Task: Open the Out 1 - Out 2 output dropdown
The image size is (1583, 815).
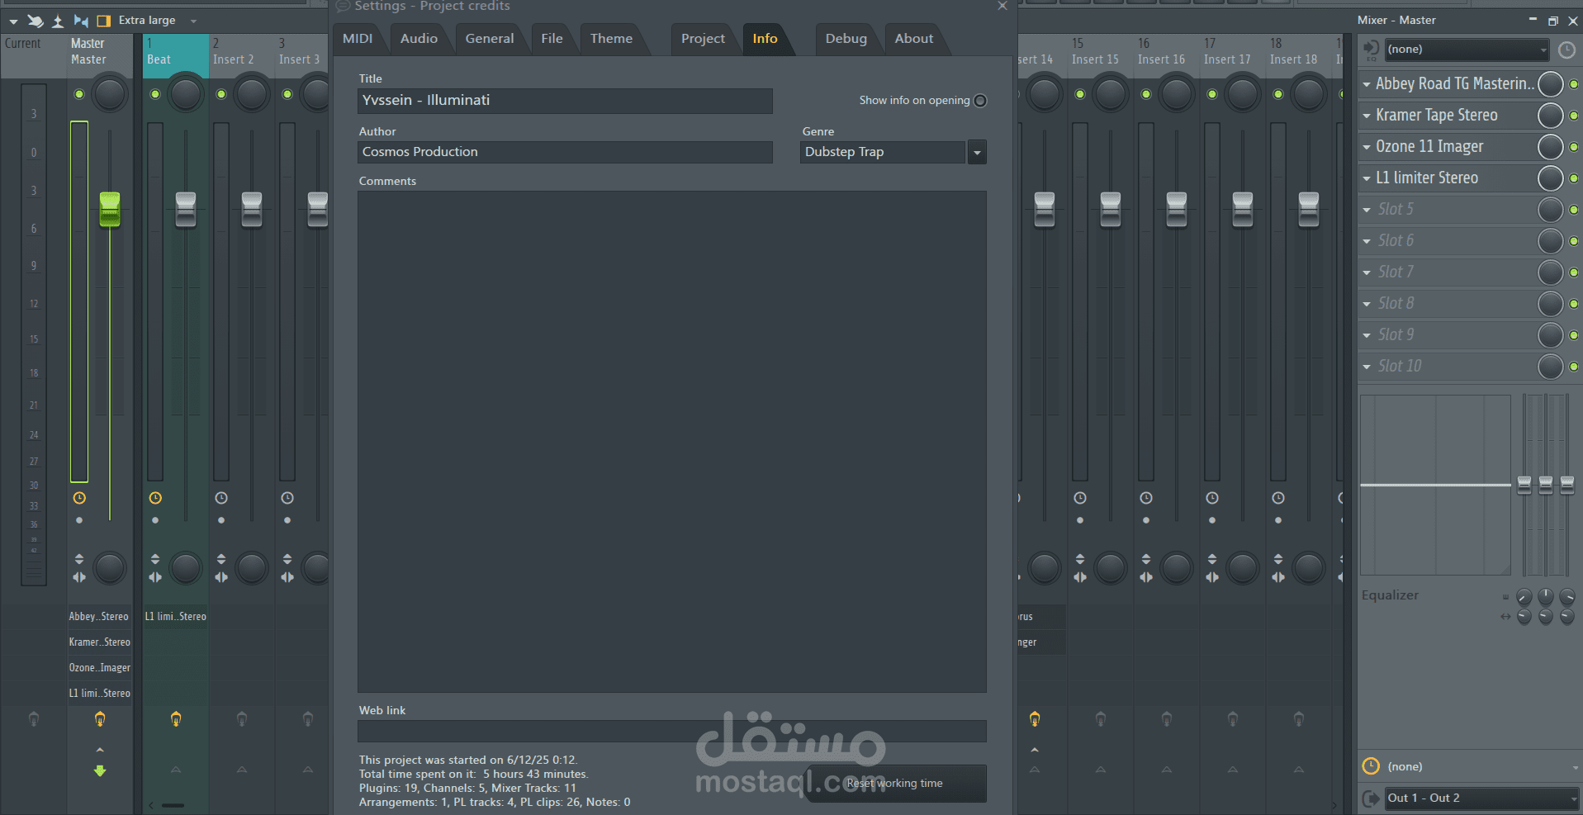Action: pos(1482,798)
